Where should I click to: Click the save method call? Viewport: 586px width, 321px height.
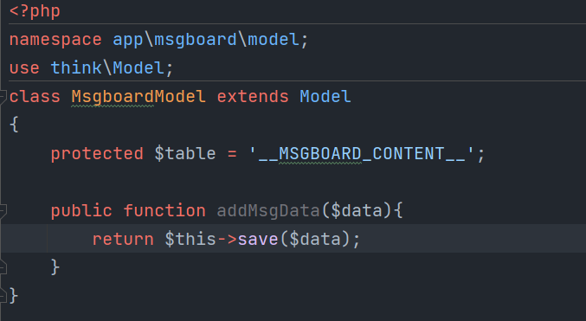coord(258,240)
